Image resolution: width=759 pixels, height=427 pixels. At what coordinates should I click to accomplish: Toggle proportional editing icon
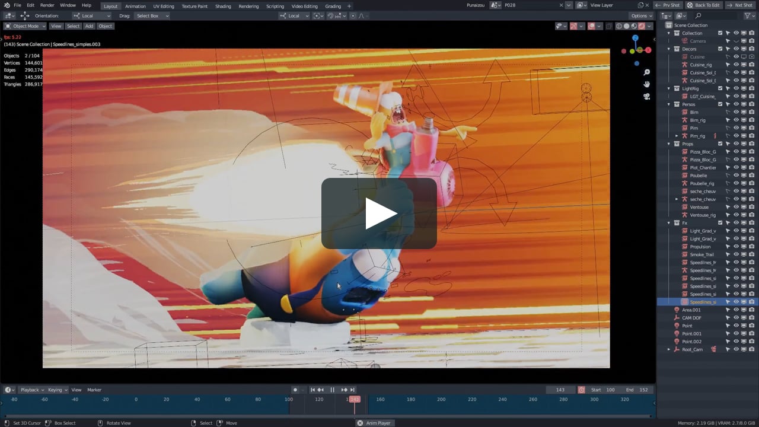point(354,15)
